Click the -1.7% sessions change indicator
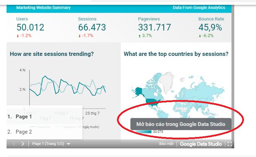The image size is (256, 157). click(x=86, y=36)
